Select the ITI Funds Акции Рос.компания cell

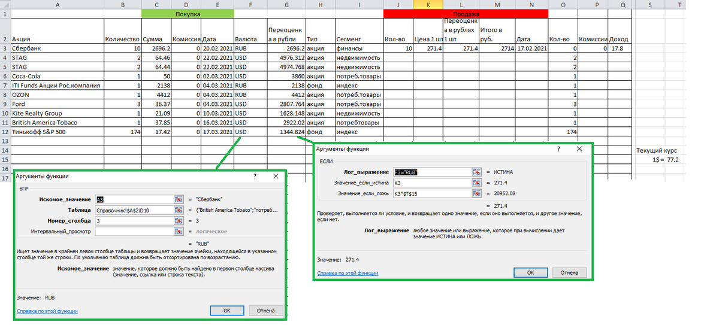[x=57, y=86]
